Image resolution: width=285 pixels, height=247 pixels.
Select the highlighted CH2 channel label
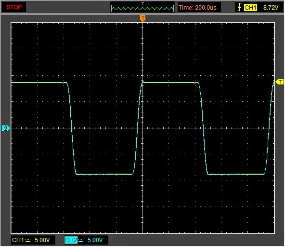(x=71, y=240)
